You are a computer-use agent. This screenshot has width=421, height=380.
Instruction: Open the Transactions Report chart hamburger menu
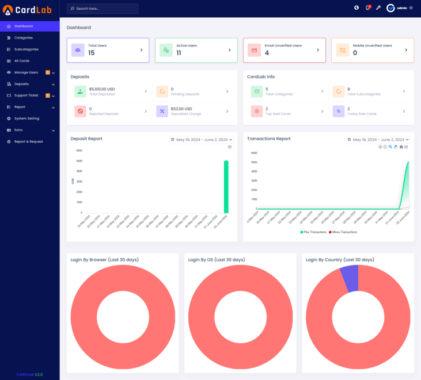click(406, 147)
